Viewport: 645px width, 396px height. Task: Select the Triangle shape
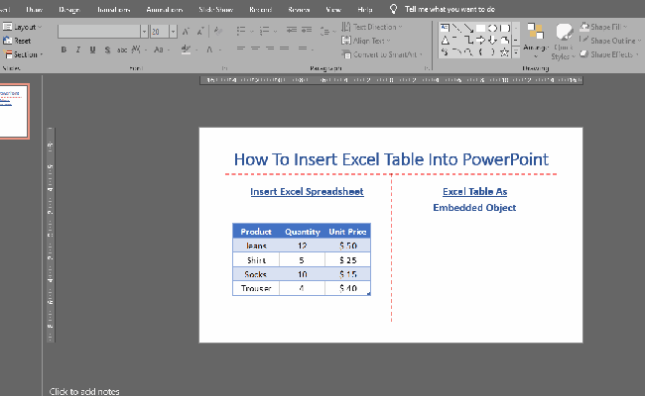click(446, 41)
